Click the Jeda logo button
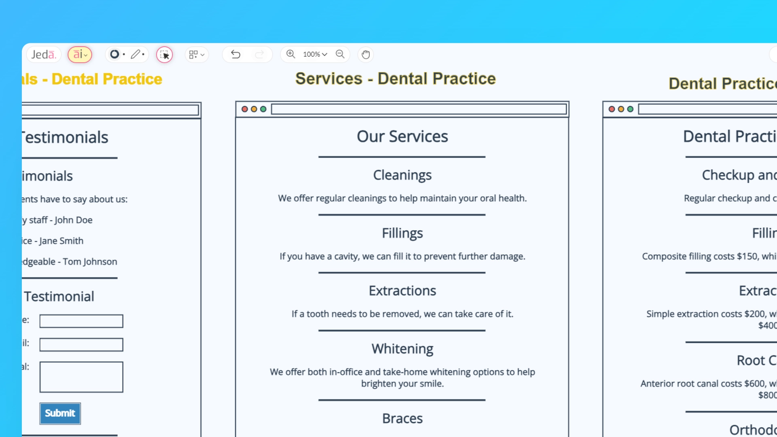 [x=43, y=54]
